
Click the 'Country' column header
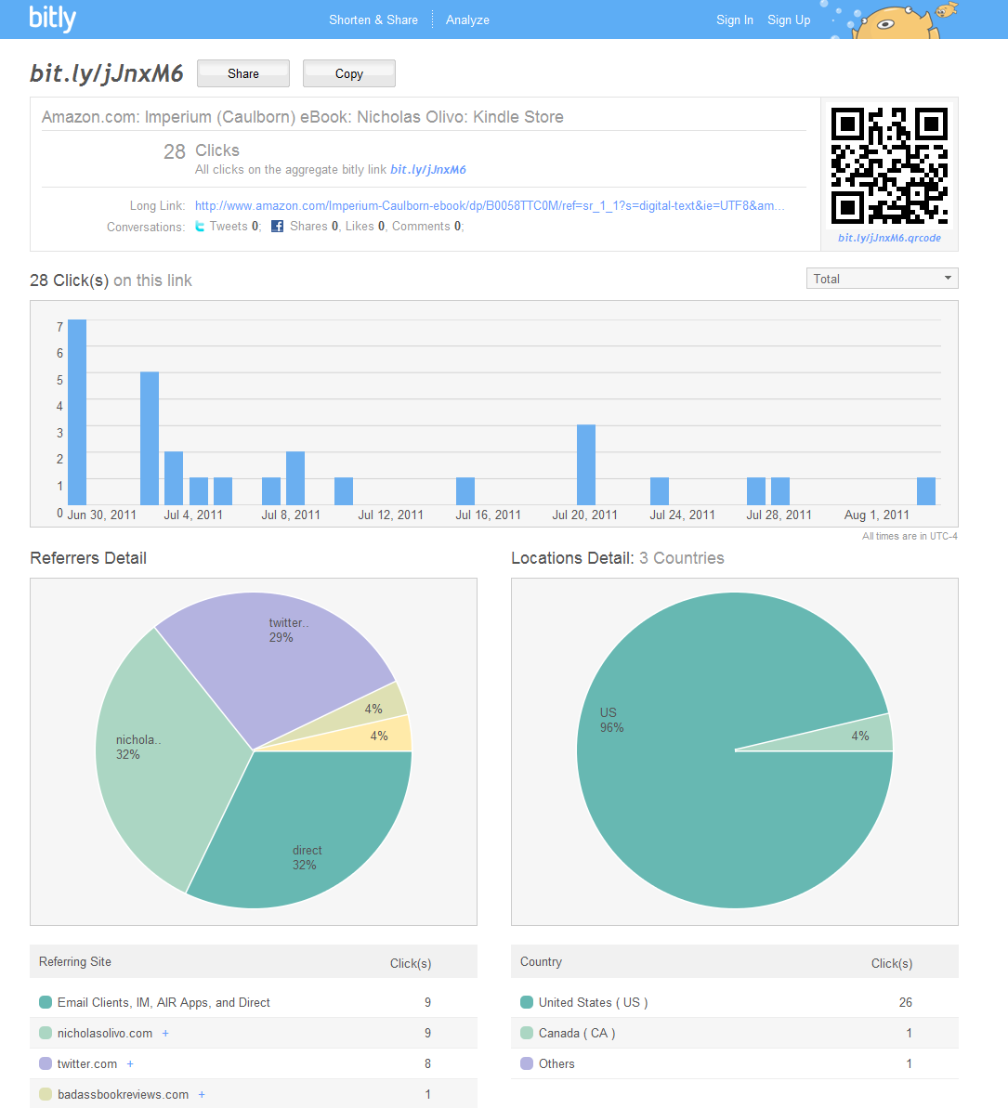541,962
